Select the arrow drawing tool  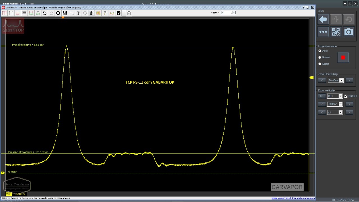[x=72, y=13]
